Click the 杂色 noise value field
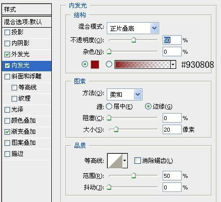This screenshot has width=221, height=202. coord(172,52)
